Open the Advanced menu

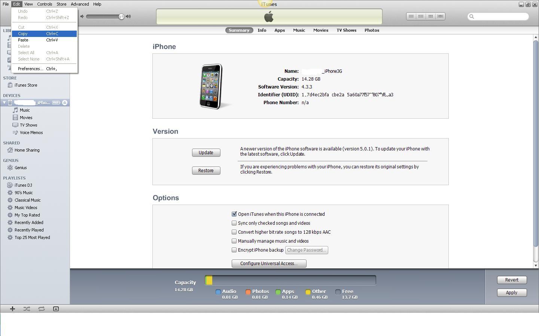pyautogui.click(x=80, y=4)
